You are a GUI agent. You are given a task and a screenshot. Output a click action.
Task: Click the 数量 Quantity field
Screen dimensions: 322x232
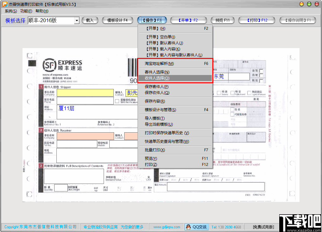pos(61,188)
